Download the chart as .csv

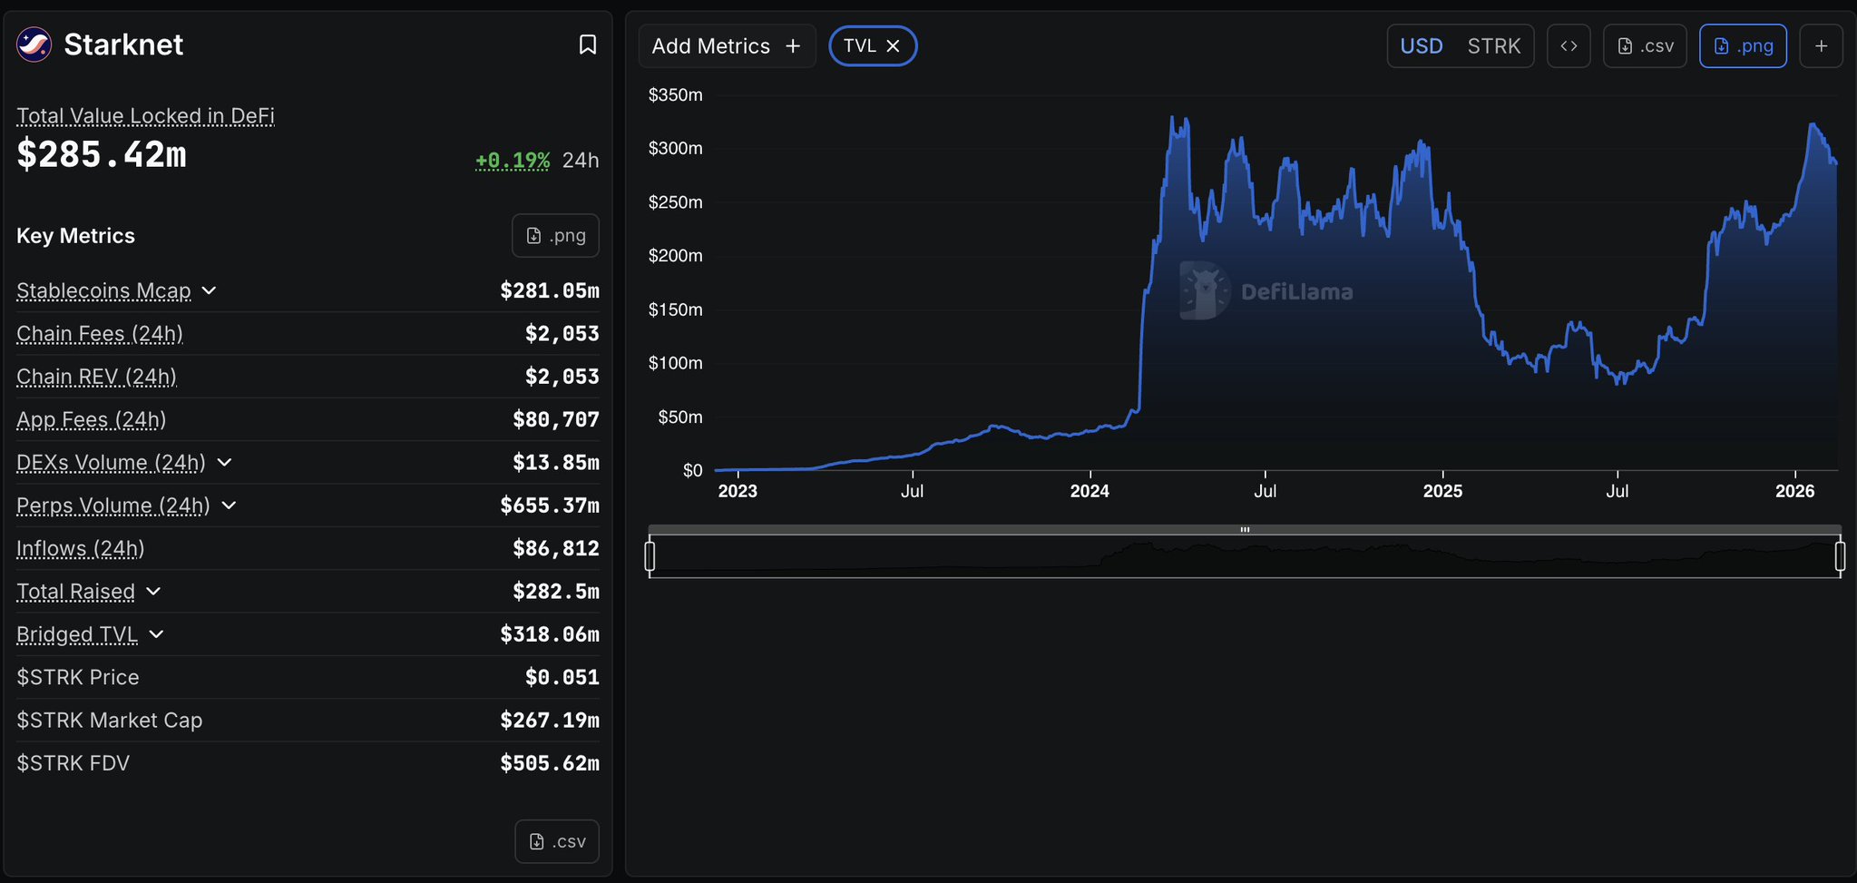[1646, 46]
